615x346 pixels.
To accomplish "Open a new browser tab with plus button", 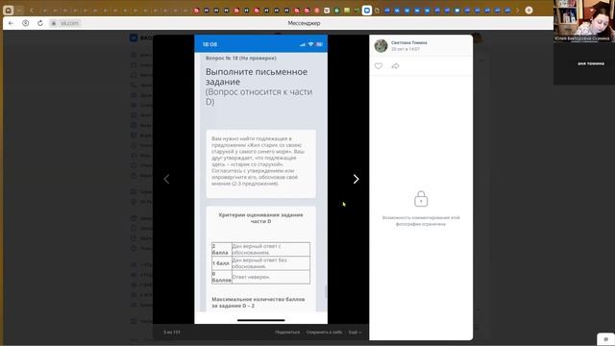I will coord(529,11).
